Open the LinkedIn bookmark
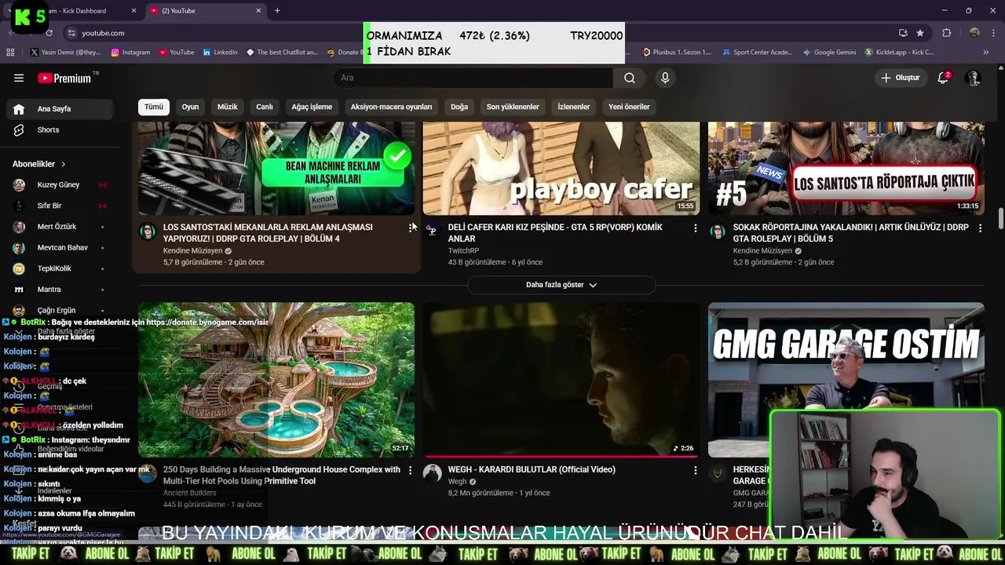Screen dimensions: 1005x565 [220, 53]
